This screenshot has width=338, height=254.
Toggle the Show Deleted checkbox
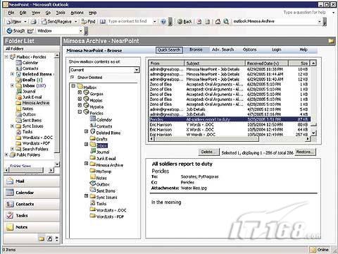73,77
